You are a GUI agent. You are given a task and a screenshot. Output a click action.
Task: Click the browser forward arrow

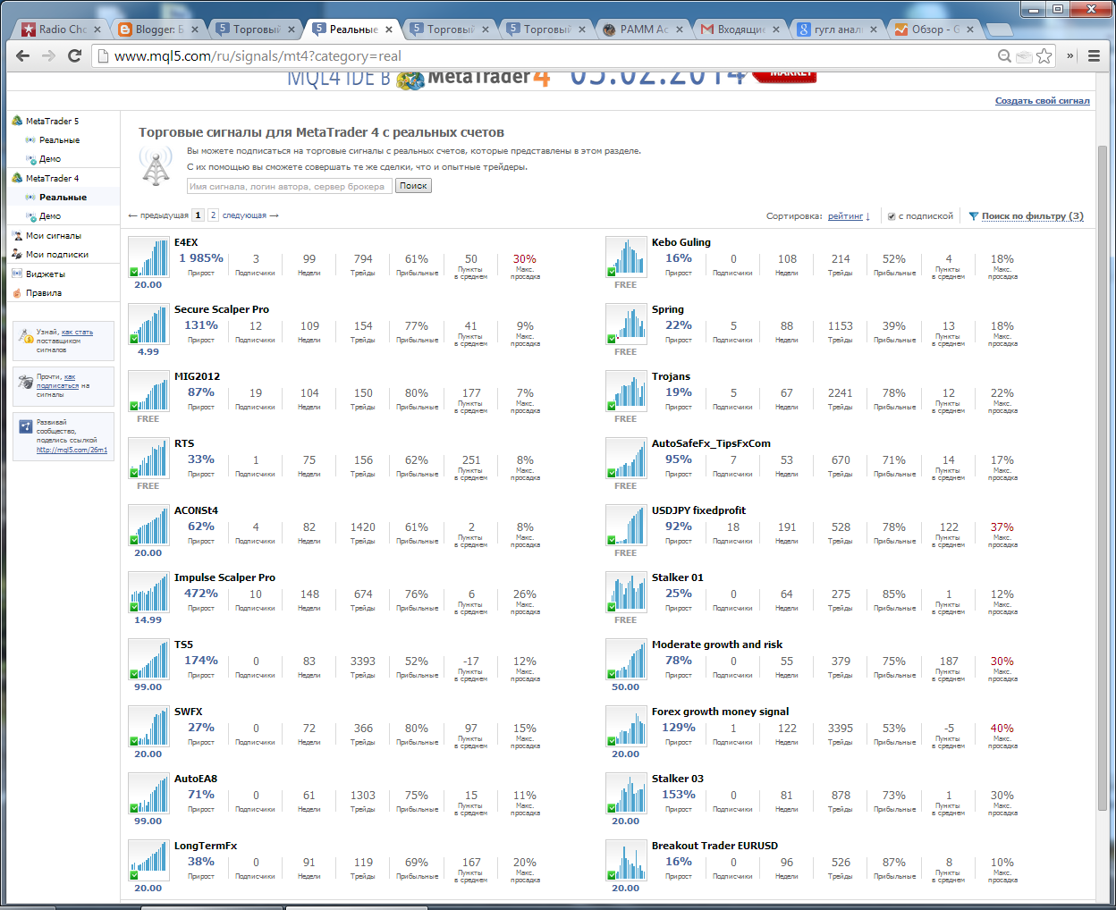point(49,55)
